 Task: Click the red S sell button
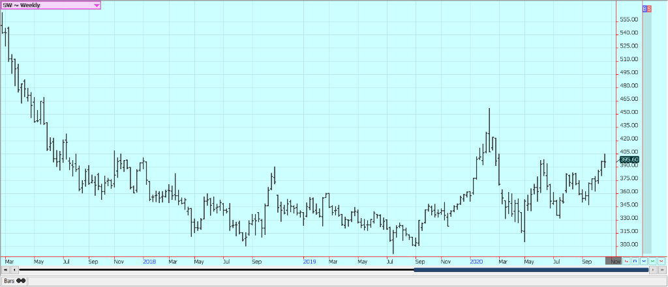(649, 8)
